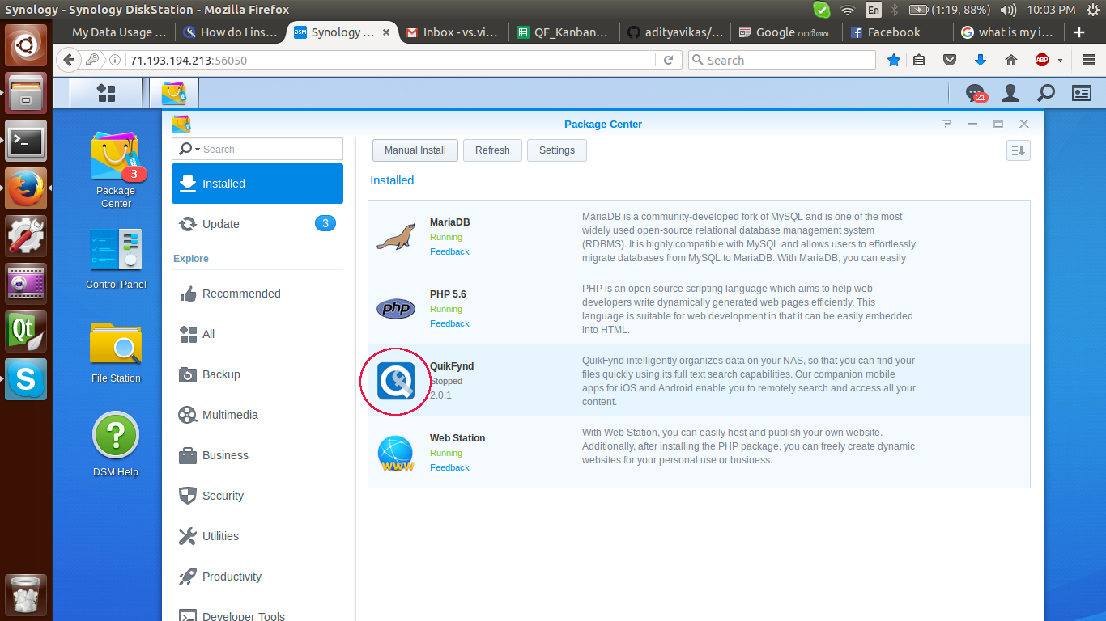Click Feedback link under MariaDB

coord(449,251)
